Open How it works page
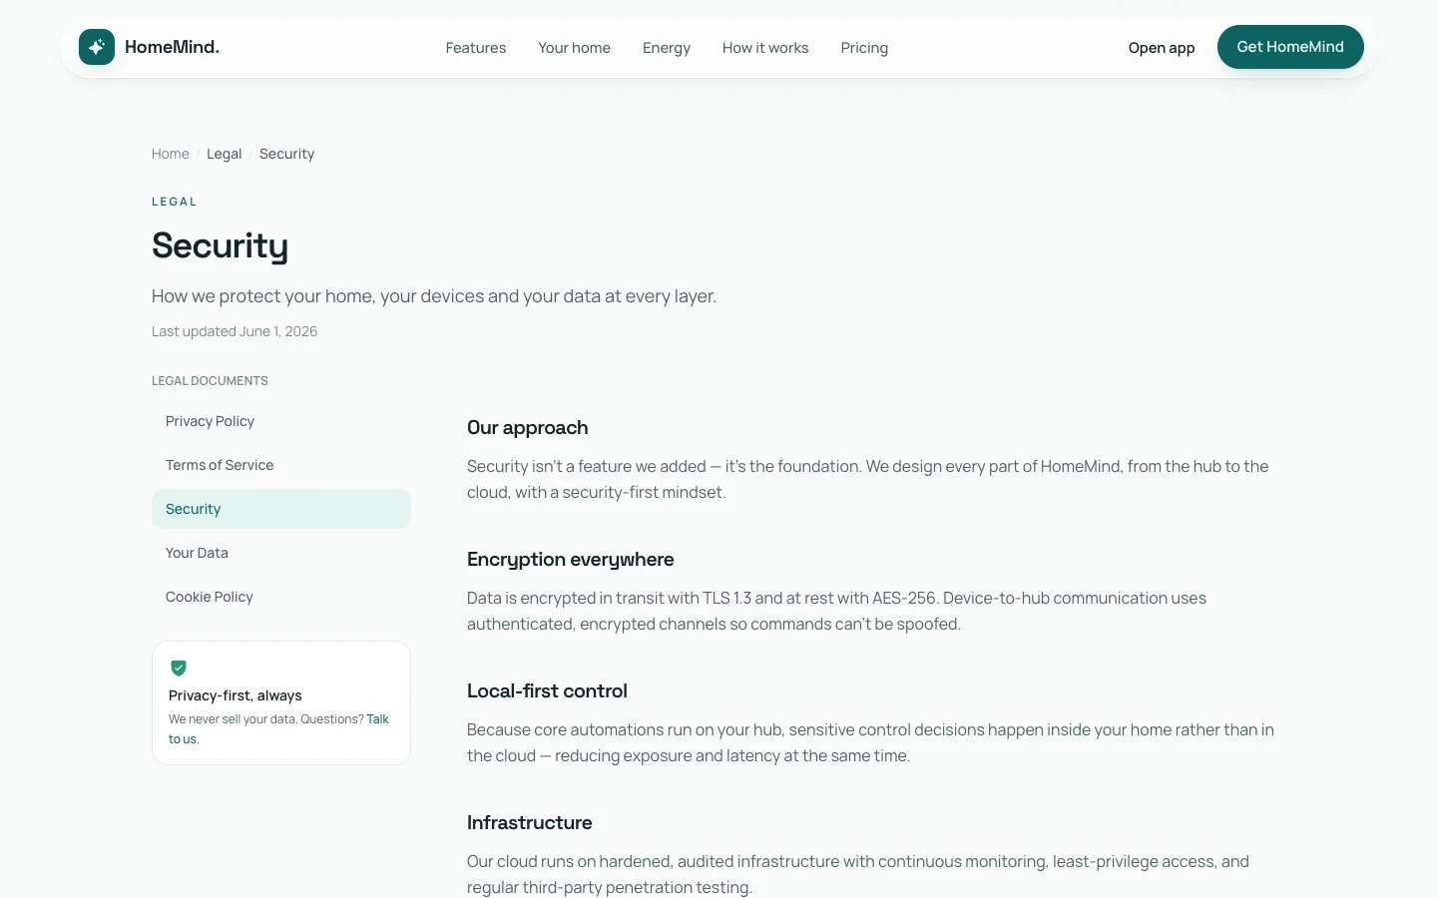This screenshot has width=1437, height=898. click(765, 48)
